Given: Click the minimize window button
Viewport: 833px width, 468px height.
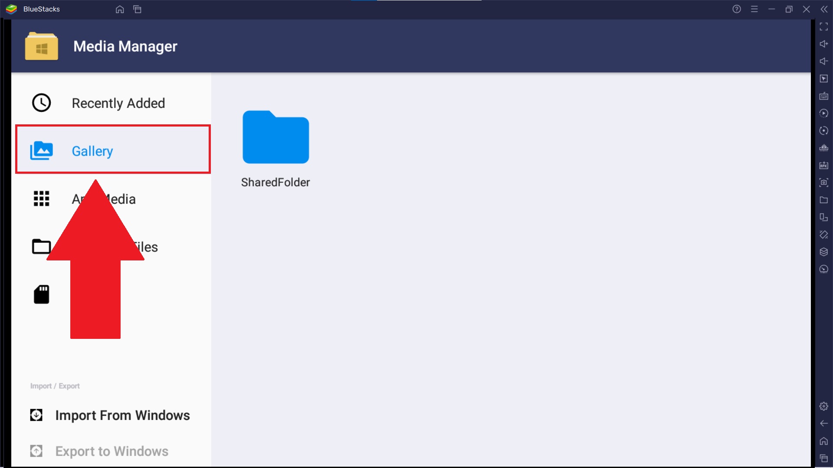Looking at the screenshot, I should tap(772, 9).
